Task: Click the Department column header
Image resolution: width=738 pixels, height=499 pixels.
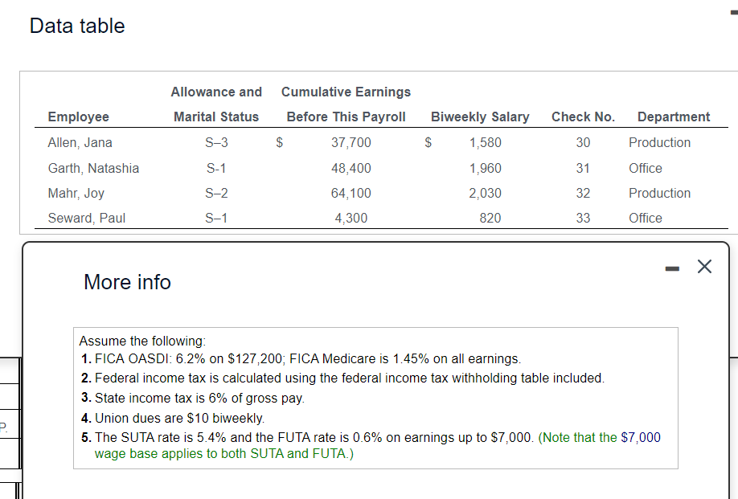Action: pyautogui.click(x=674, y=117)
